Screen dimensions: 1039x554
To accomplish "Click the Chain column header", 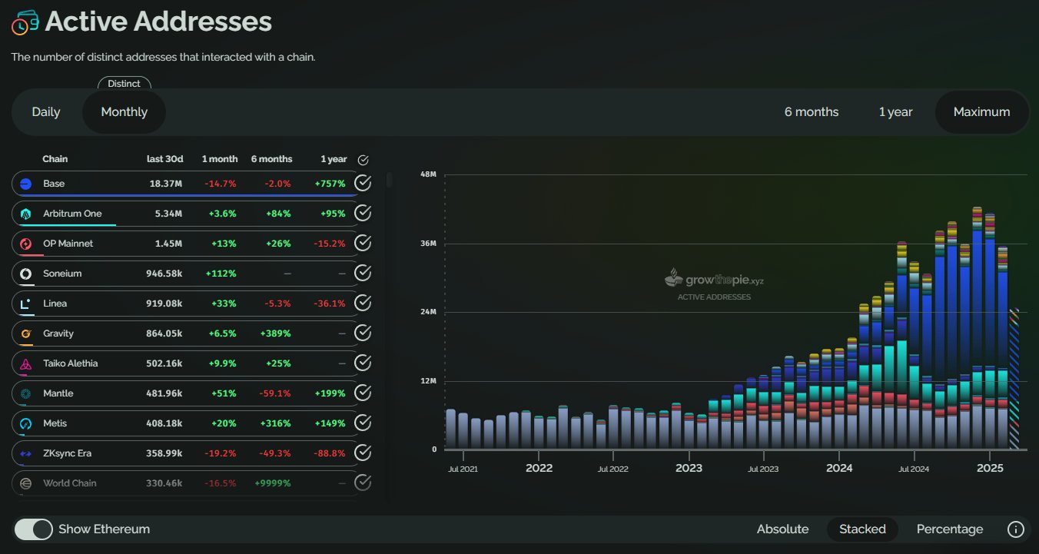I will [55, 159].
